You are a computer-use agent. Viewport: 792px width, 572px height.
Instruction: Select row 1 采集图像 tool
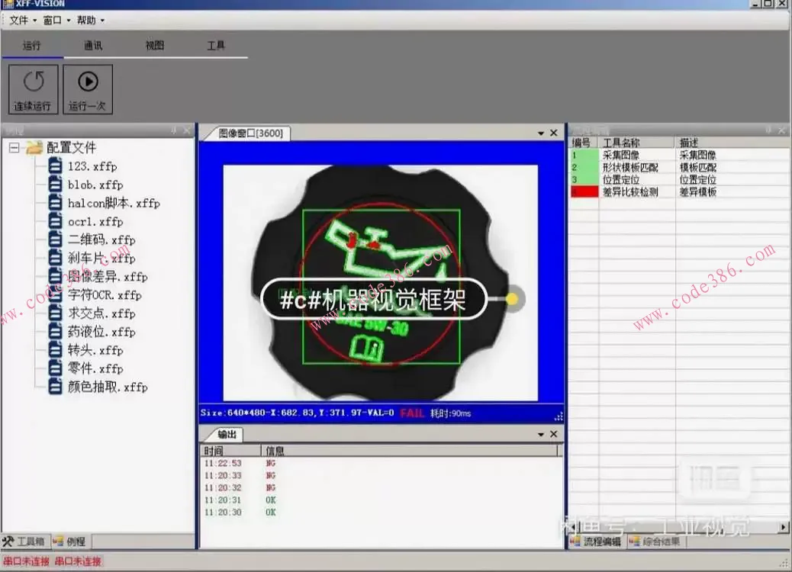tap(679, 155)
